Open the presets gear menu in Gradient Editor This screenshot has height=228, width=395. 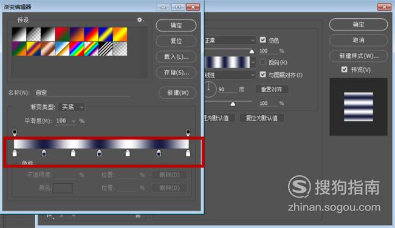click(x=140, y=19)
